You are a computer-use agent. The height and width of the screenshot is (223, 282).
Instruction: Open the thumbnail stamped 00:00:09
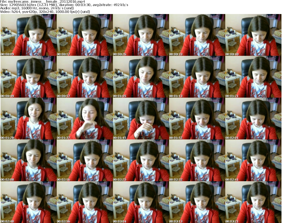(29, 35)
